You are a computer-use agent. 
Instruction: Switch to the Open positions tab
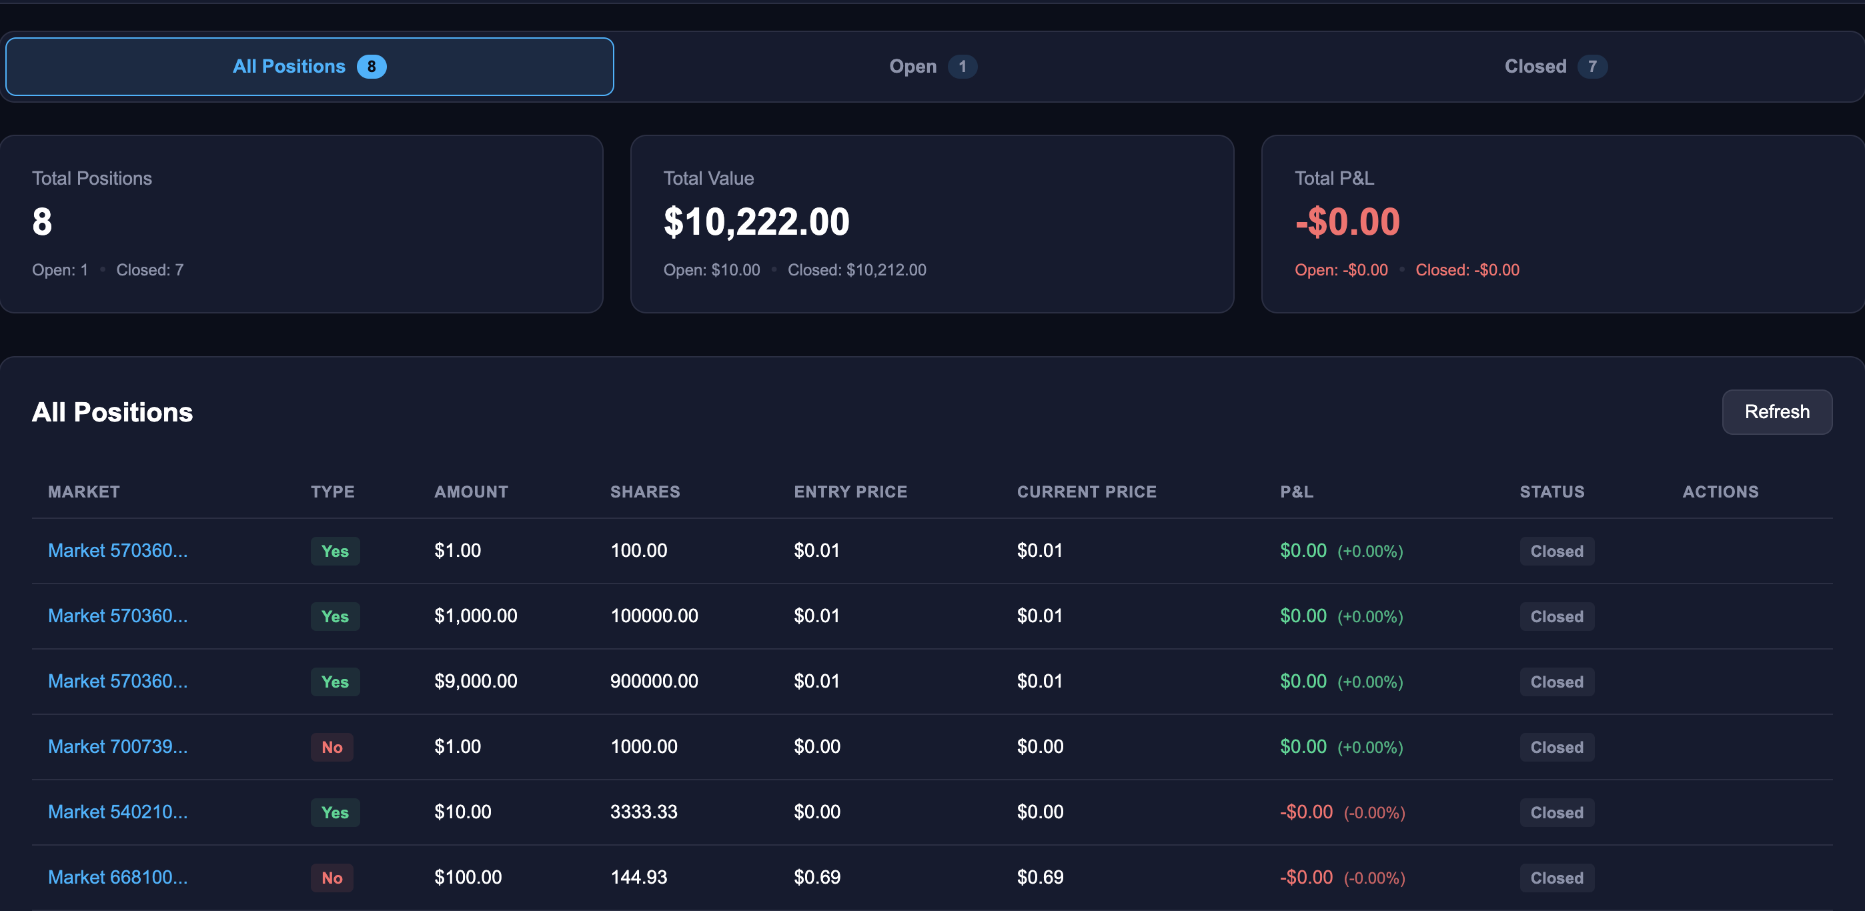932,67
